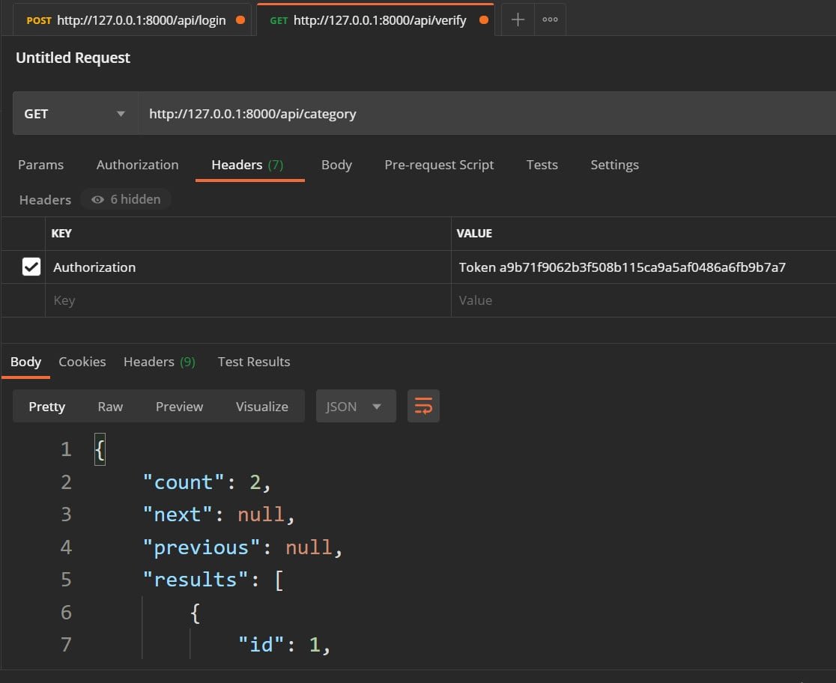The height and width of the screenshot is (683, 836).
Task: Select the request Headers (7) tab
Action: (247, 165)
